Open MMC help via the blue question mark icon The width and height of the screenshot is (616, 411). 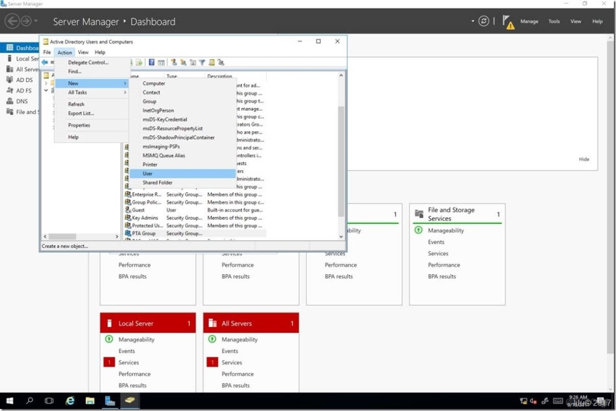151,63
